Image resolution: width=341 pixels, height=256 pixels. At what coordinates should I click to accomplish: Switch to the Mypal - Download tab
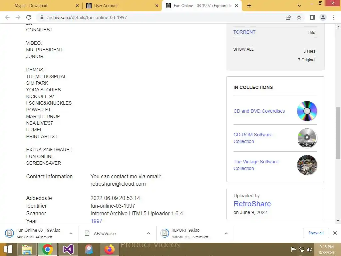pos(31,6)
